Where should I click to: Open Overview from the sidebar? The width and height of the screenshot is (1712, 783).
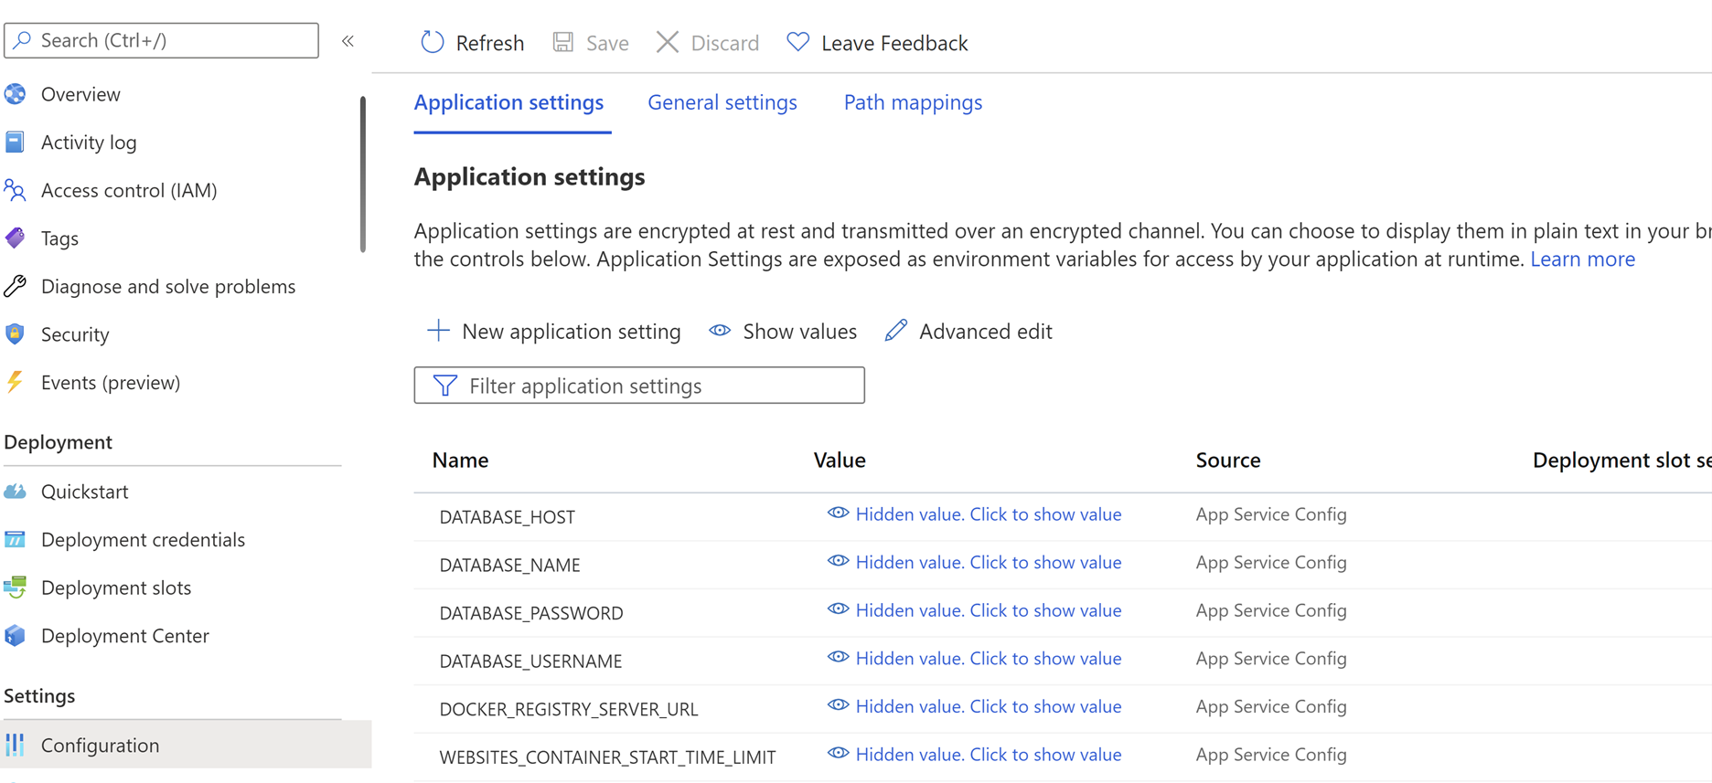point(80,94)
